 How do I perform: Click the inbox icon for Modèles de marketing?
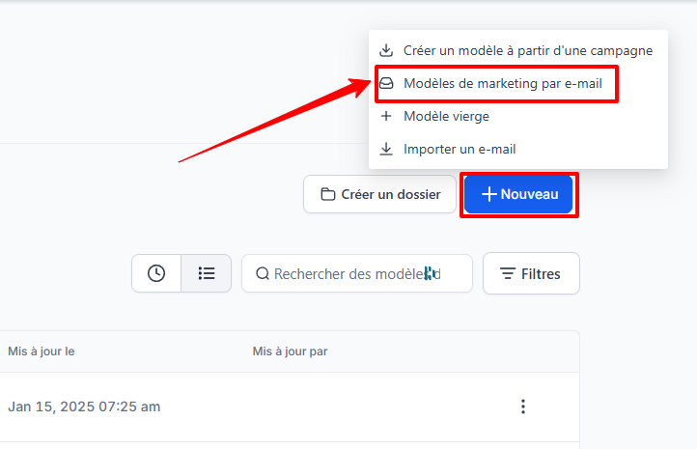[x=386, y=84]
